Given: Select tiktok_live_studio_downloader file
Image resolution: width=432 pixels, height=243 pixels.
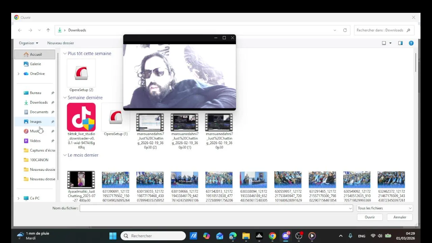Looking at the screenshot, I should point(81,127).
